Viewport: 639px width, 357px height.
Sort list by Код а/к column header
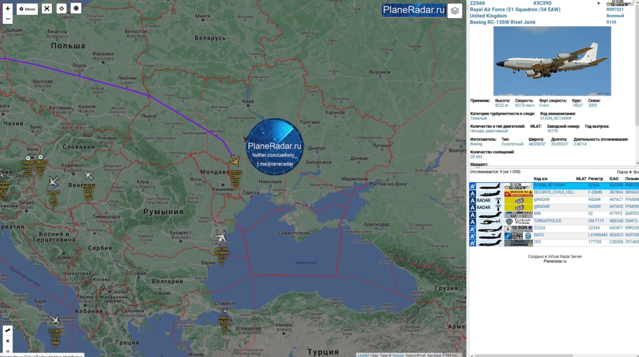[541, 178]
